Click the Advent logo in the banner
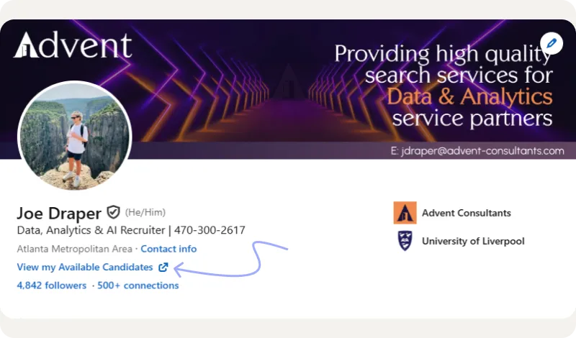 point(73,45)
